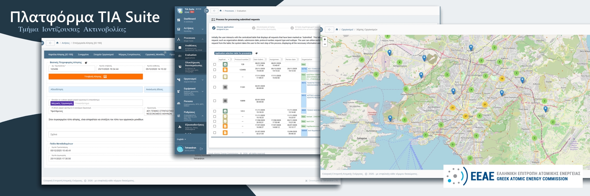Select Μητρικός Οργανισμός option

62,103
